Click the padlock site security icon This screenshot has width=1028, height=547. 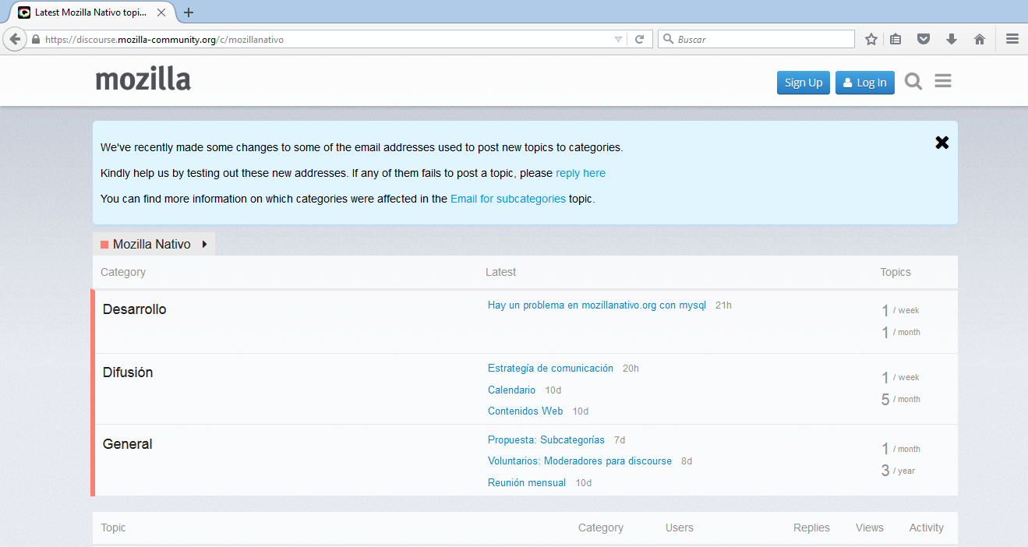[x=36, y=39]
